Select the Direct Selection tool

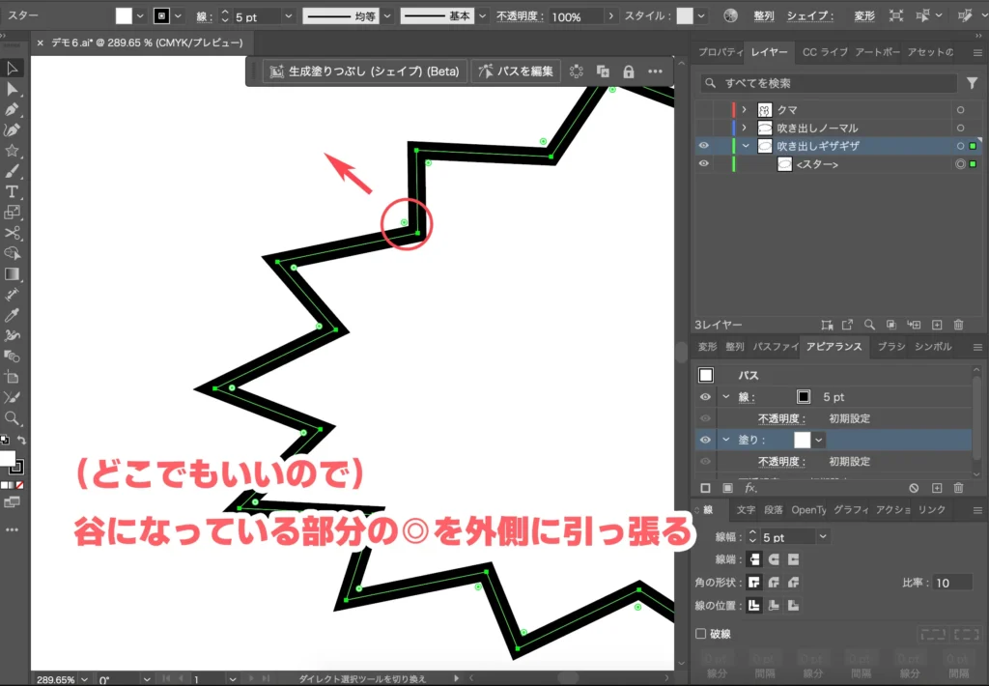tap(13, 91)
